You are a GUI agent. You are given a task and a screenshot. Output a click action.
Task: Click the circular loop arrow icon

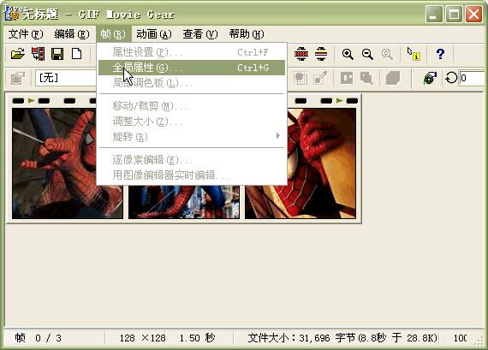tap(450, 78)
